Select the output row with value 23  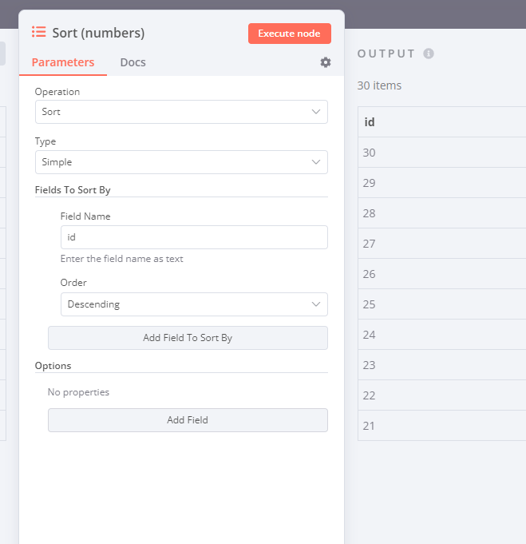441,365
